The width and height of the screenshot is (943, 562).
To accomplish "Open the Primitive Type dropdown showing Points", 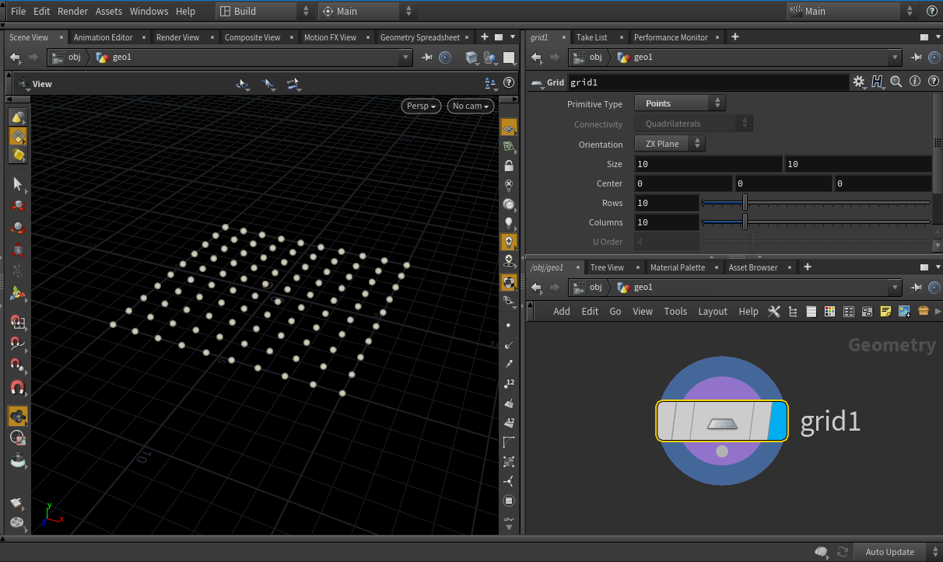I will coord(679,103).
